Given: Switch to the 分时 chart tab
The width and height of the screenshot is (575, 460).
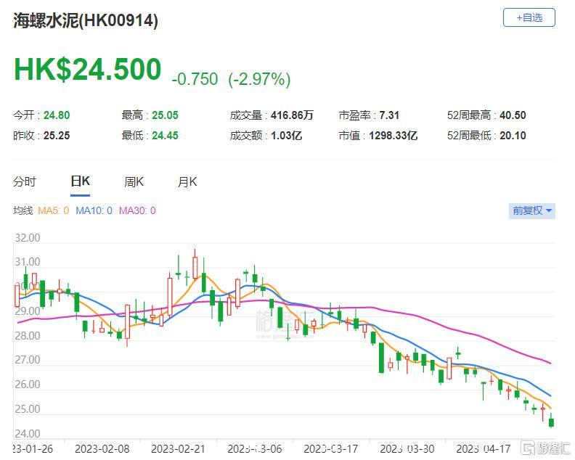Looking at the screenshot, I should coord(25,181).
